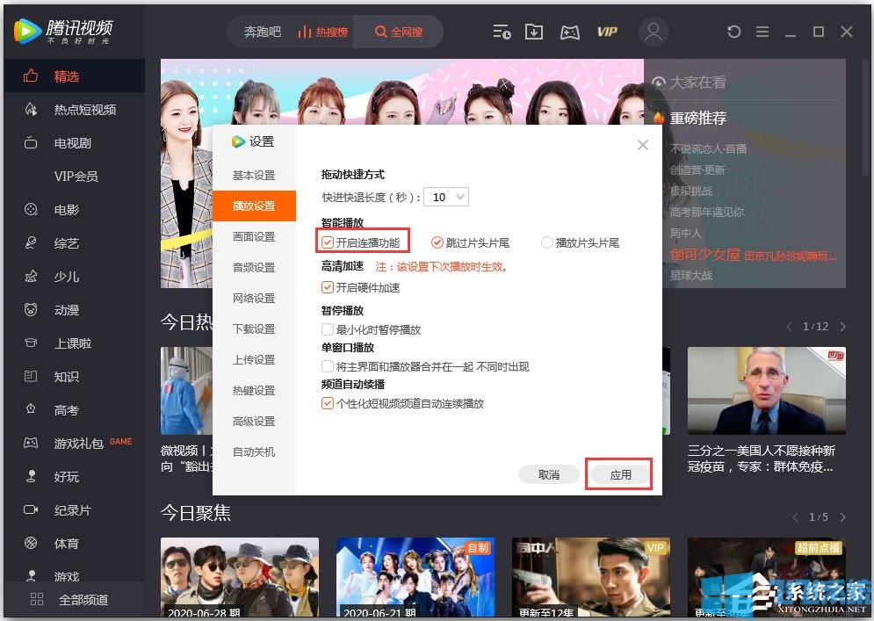Click the next page arrow beside 1/5
This screenshot has width=874, height=621.
841,516
